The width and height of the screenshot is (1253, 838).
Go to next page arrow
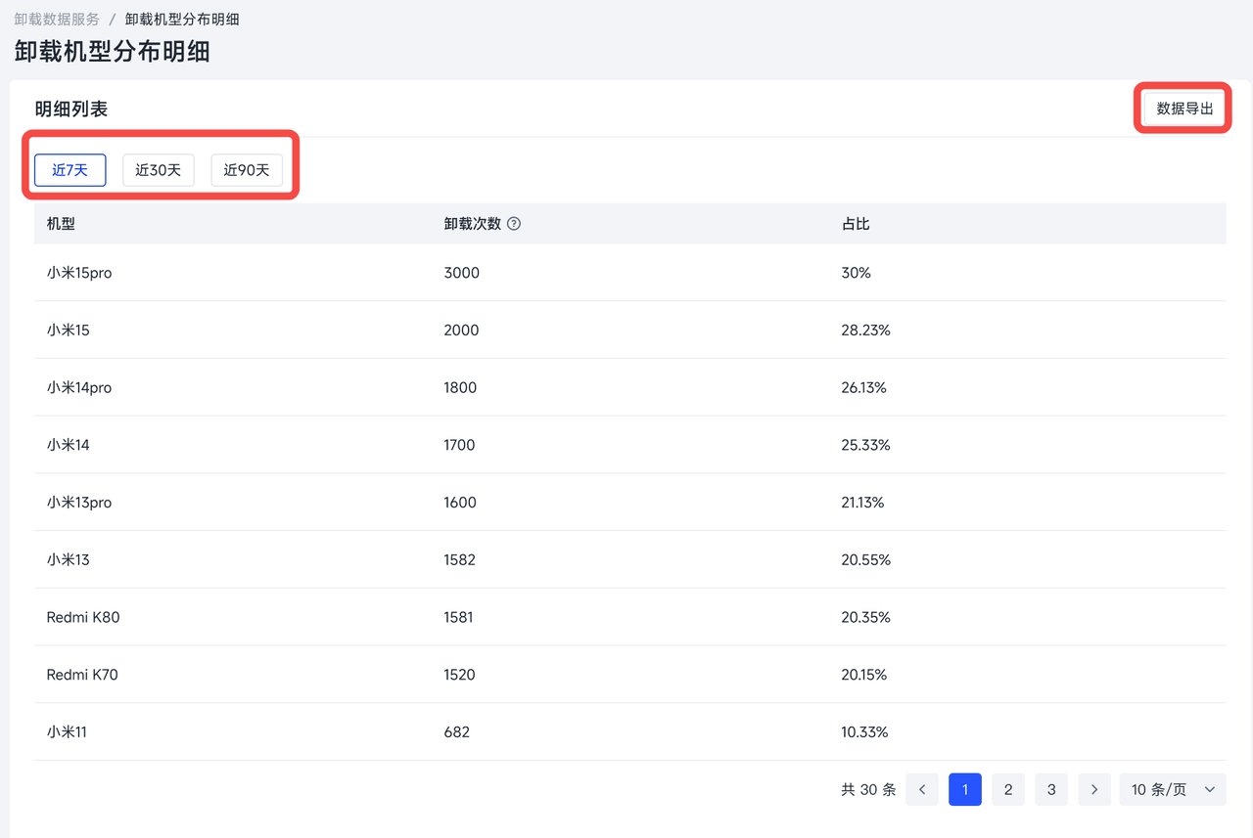pos(1094,789)
